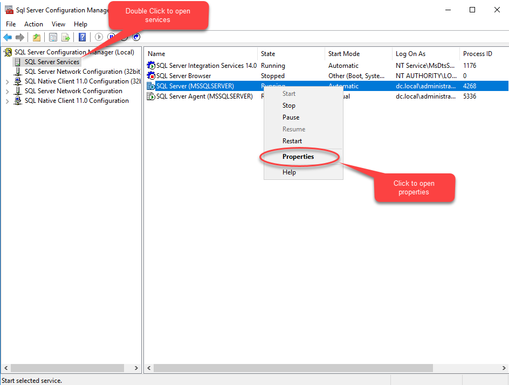Open the File menu
The height and width of the screenshot is (385, 509).
pyautogui.click(x=11, y=24)
